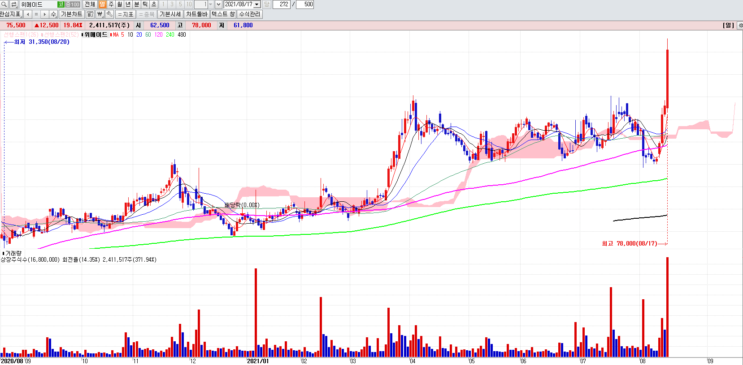Click the 당 button next to date
This screenshot has width=743, height=365.
tap(266, 4)
